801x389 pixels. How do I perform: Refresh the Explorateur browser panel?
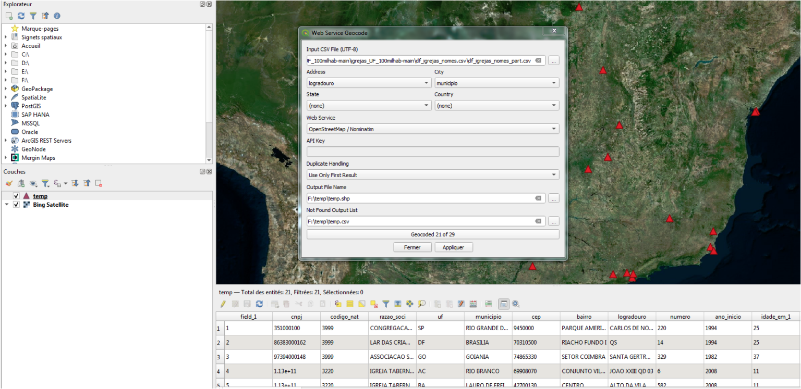point(20,16)
